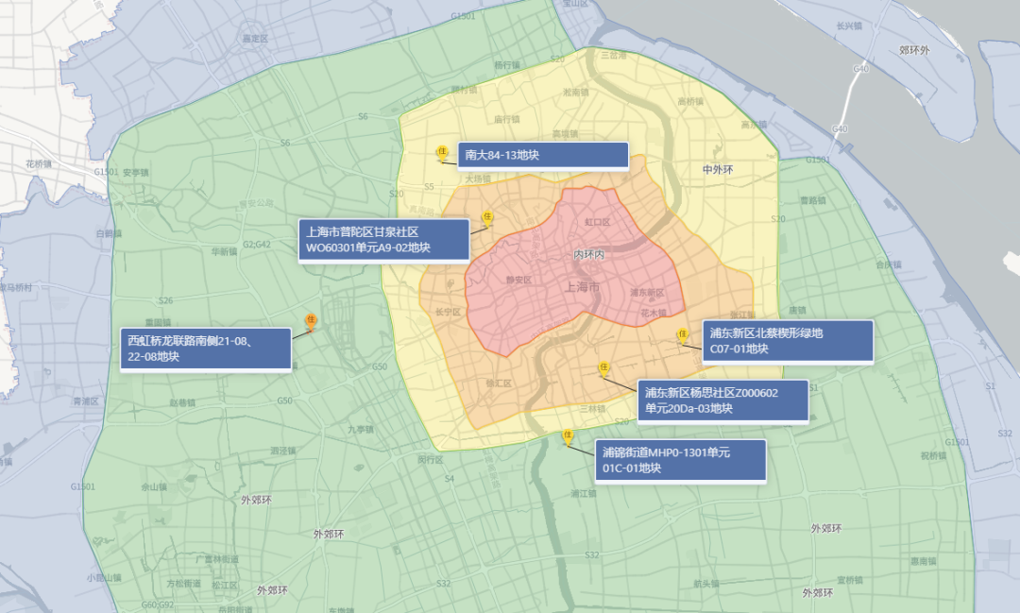Click the 航头镇 town label
Image resolution: width=1020 pixels, height=613 pixels.
[x=705, y=584]
